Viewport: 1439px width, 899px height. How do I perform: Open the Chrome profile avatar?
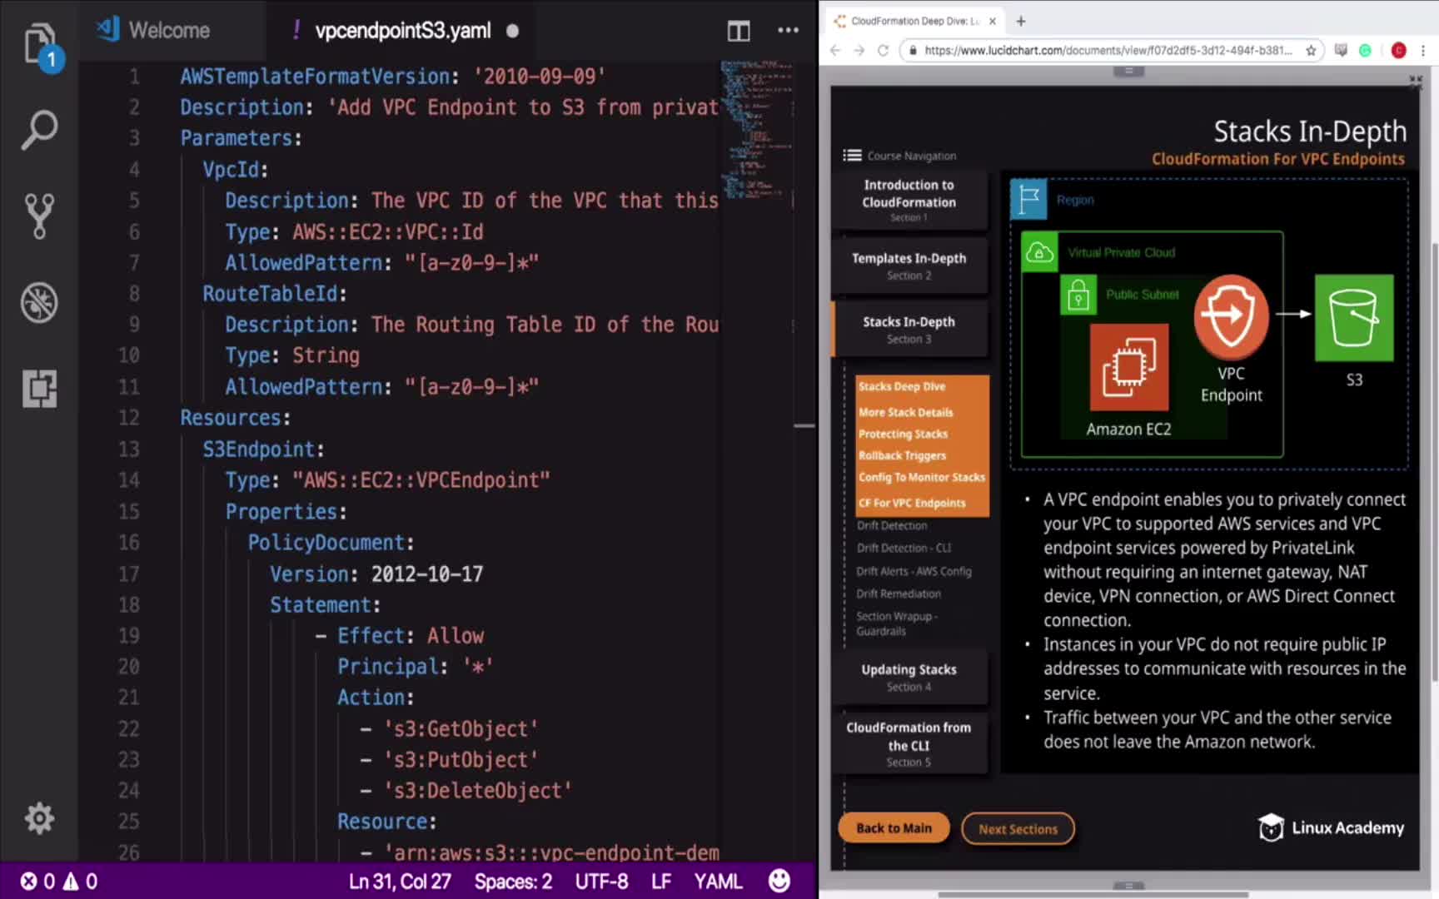1398,51
